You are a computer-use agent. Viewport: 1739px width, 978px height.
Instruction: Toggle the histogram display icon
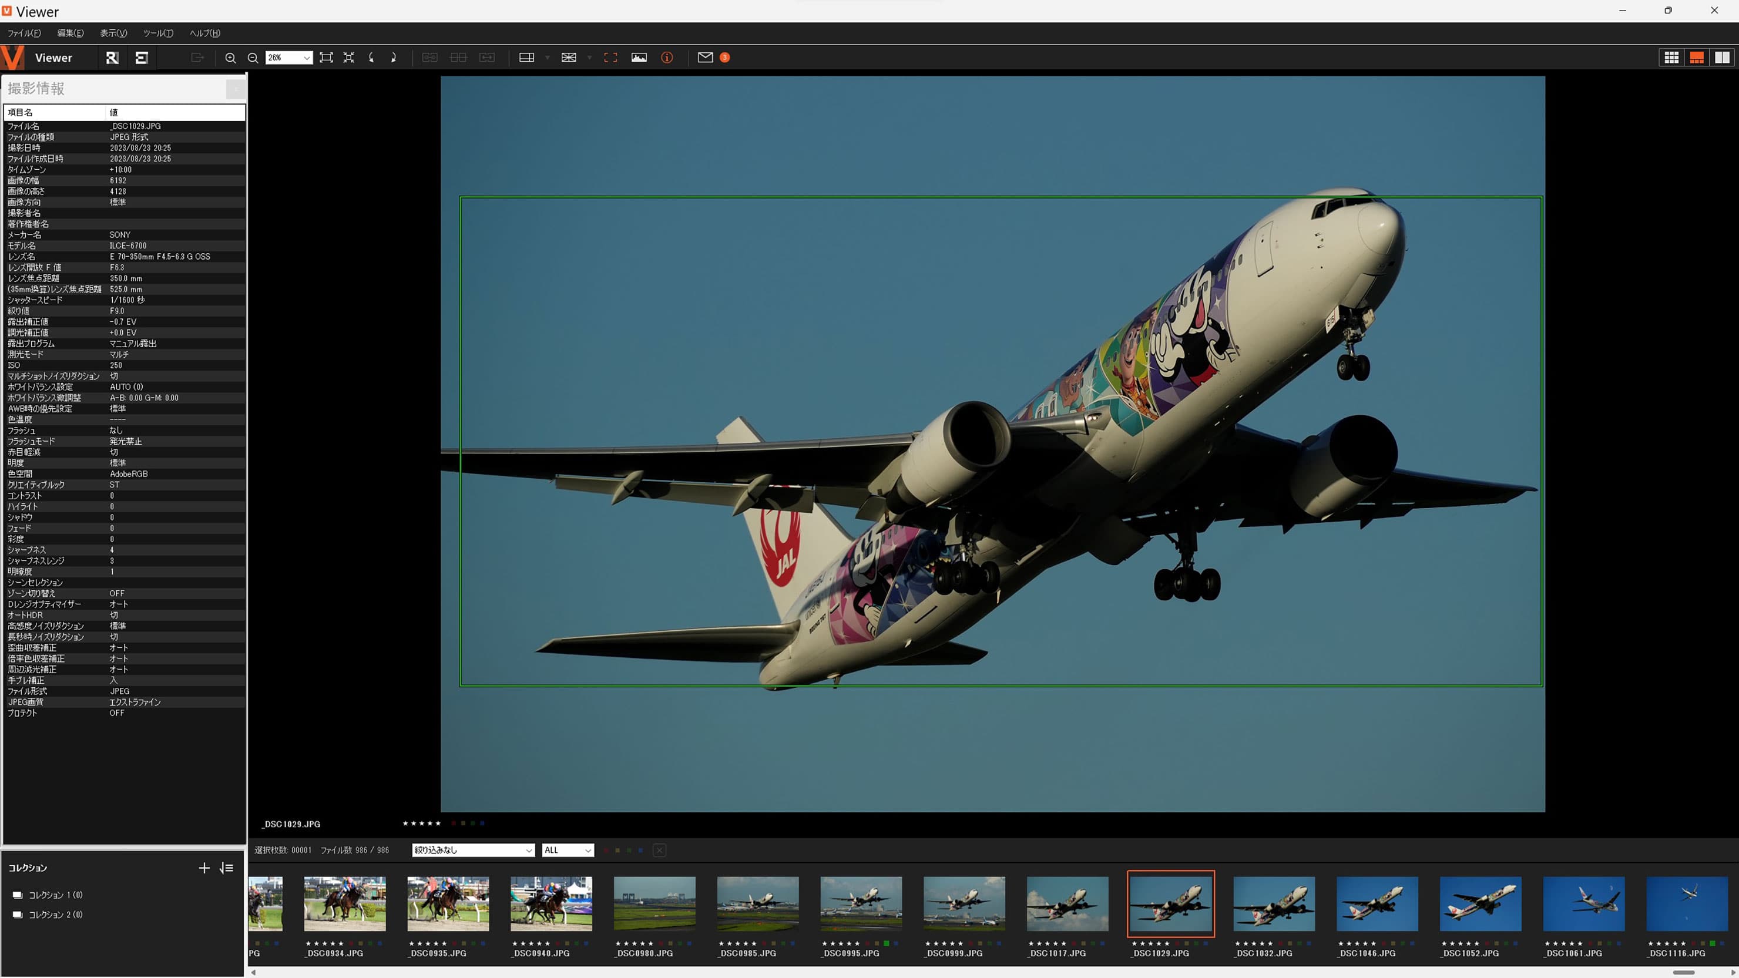click(x=639, y=58)
